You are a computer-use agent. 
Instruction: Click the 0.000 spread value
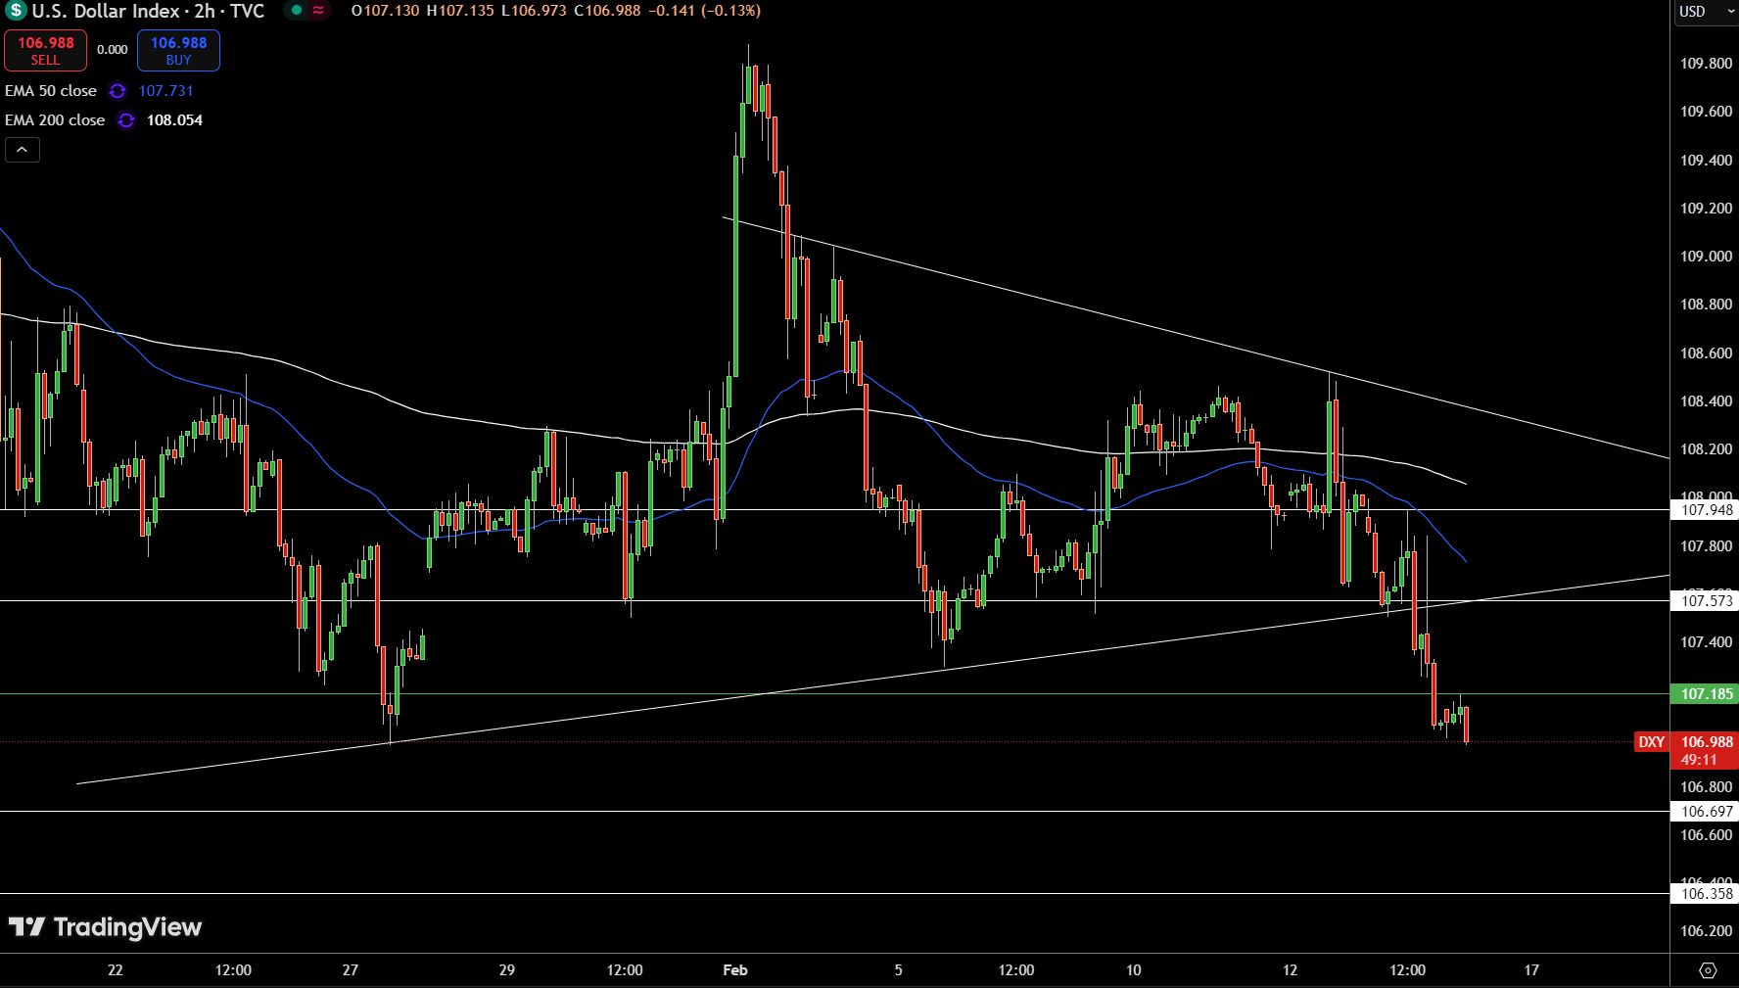coord(113,50)
